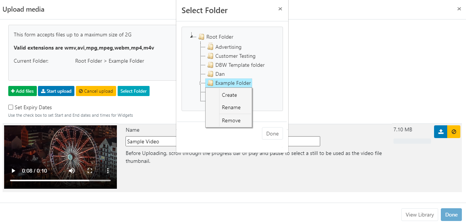This screenshot has height=224, width=466.
Task: Select the Advertising folder
Action: coord(228,47)
